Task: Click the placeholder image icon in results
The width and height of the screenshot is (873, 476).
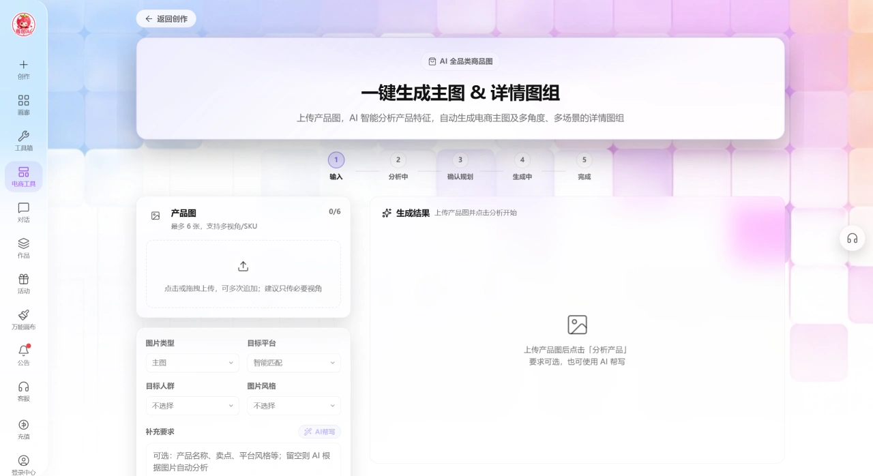Action: pos(577,325)
